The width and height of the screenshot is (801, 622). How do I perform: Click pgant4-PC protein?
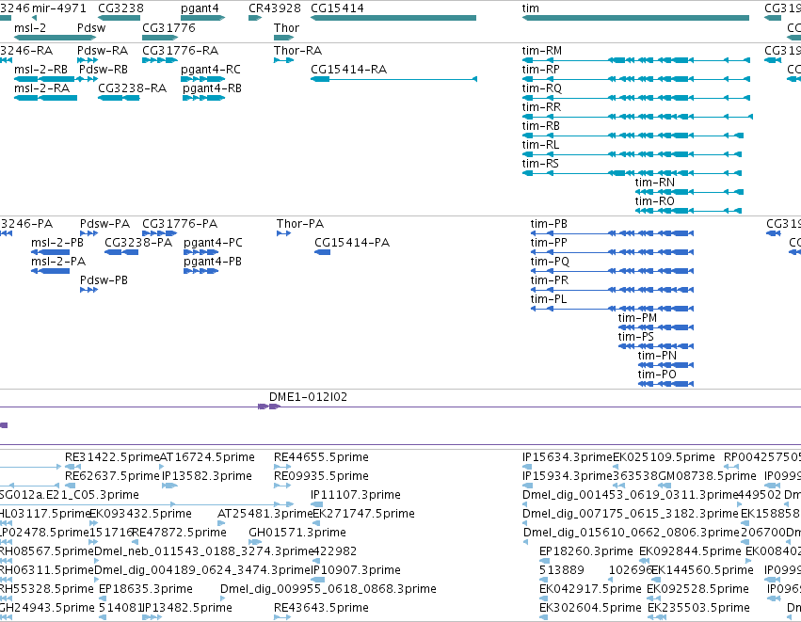click(200, 252)
